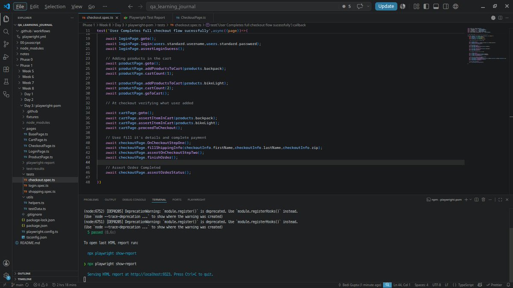
Task: Open the Testing flask view
Action: coord(6,81)
